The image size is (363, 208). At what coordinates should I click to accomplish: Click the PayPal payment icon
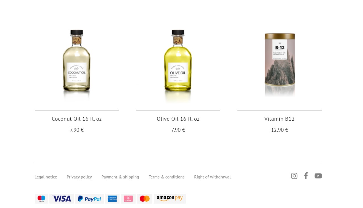tap(89, 199)
